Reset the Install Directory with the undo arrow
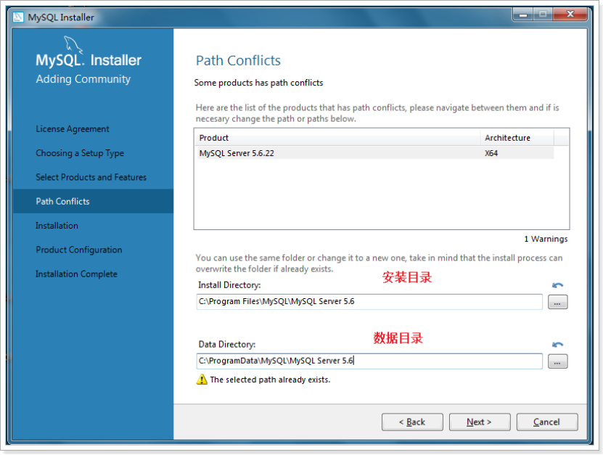 557,285
